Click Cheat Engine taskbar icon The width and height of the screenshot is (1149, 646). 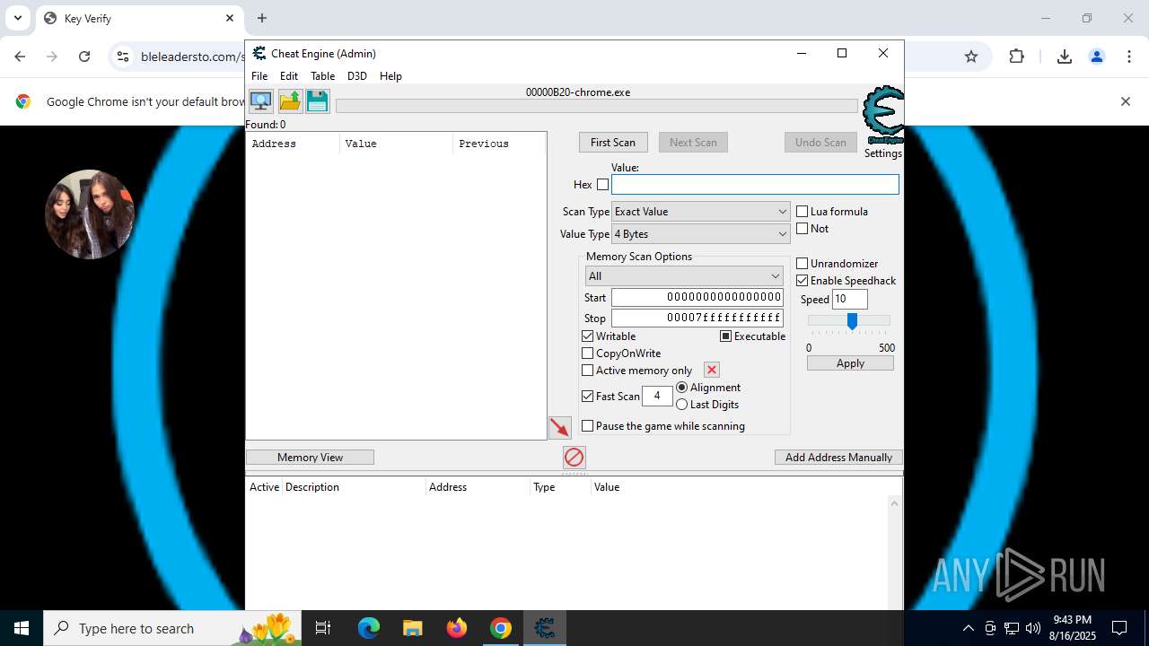(545, 628)
